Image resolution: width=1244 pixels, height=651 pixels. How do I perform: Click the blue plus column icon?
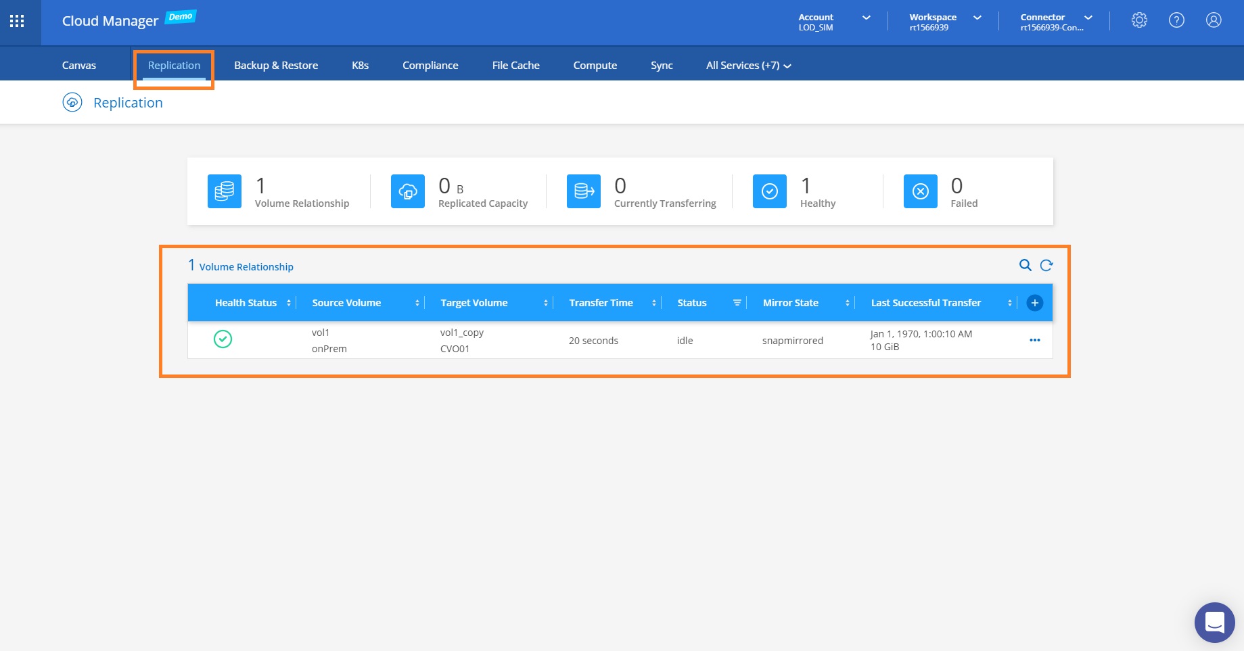(1034, 303)
